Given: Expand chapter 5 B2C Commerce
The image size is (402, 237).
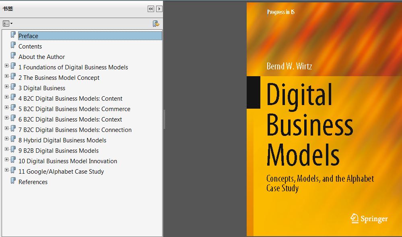Looking at the screenshot, I should click(x=7, y=107).
